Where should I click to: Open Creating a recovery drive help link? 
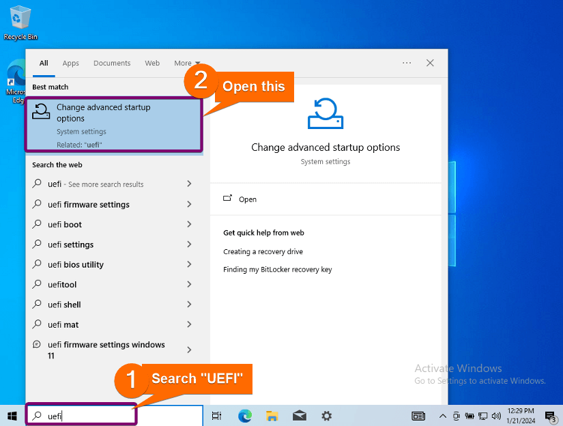tap(263, 252)
